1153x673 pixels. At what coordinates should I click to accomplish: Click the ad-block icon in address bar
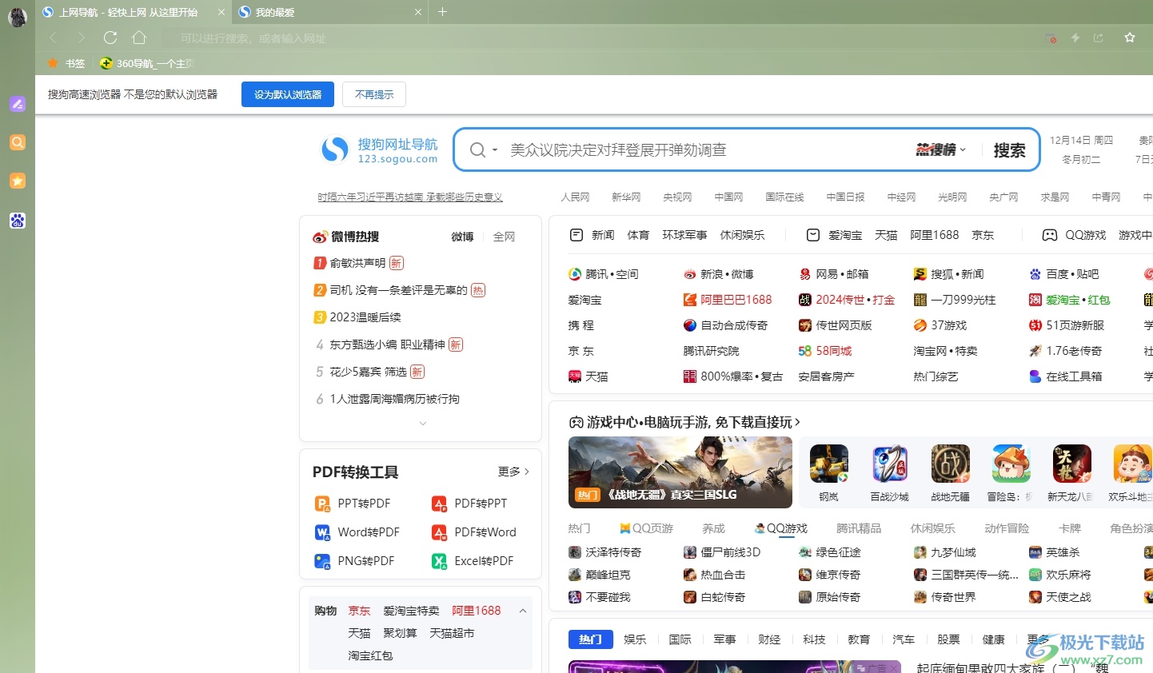click(1051, 38)
